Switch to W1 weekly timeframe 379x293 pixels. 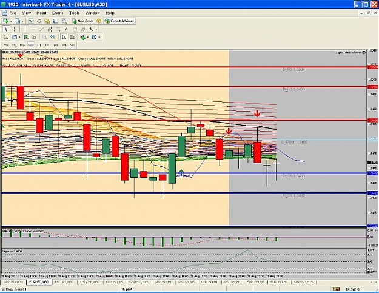click(x=64, y=45)
